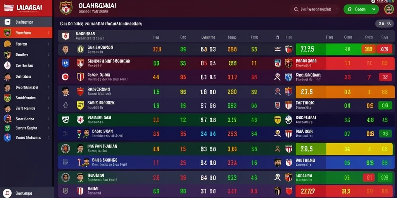Viewport: 397px width, 198px height.
Task: Click the red circle icon in the third row
Action: pos(65,77)
